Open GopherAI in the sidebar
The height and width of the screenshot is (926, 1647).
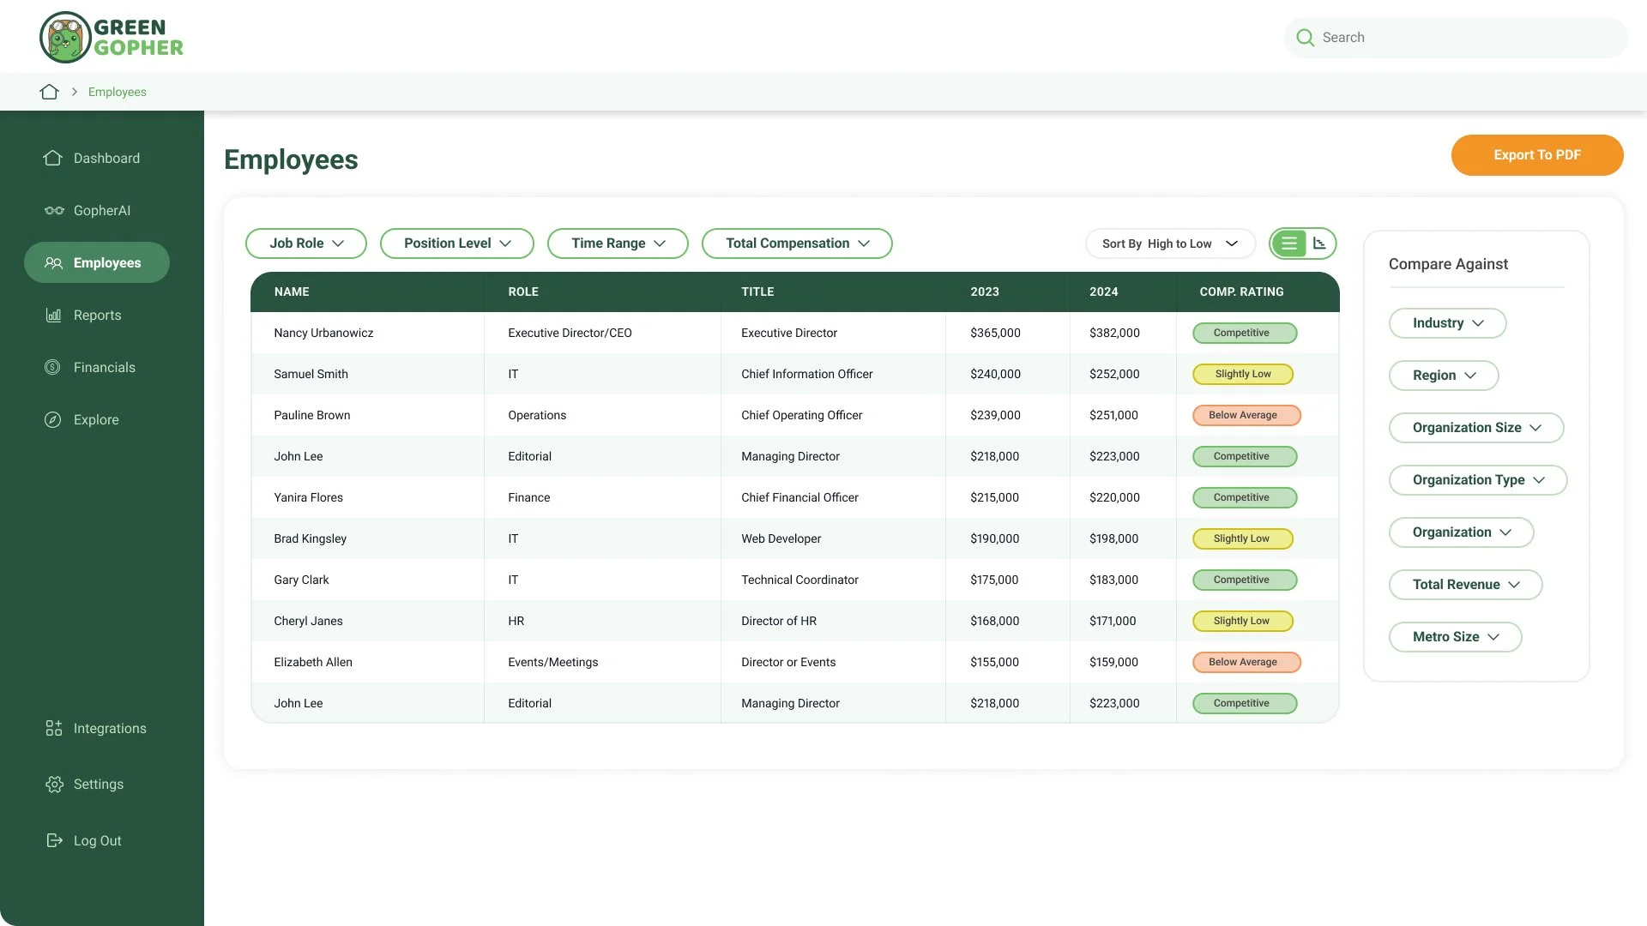pos(102,210)
